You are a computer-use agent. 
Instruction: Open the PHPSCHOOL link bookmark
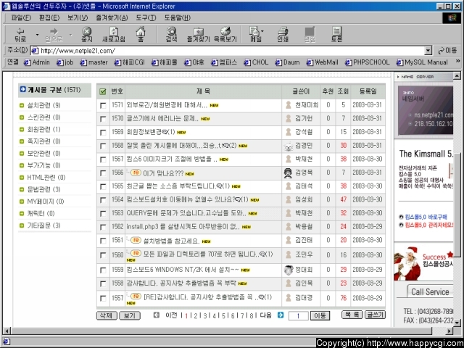click(368, 62)
